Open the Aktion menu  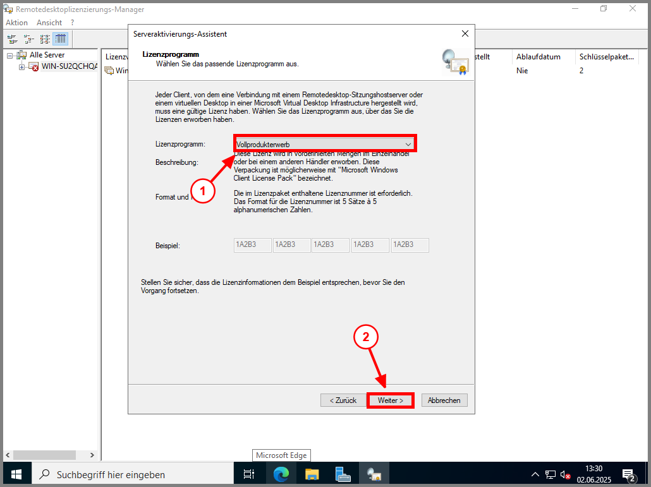[x=17, y=23]
